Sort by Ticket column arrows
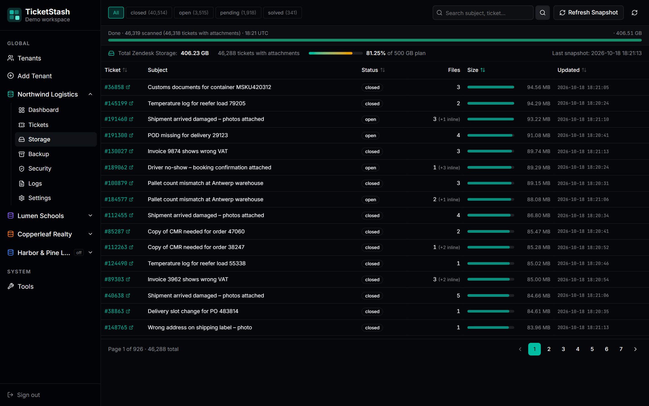Screen dimensions: 649x406 click(125, 70)
